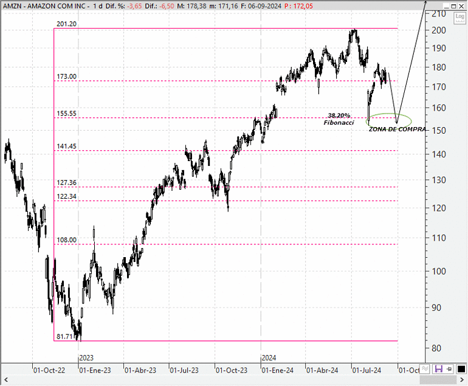
Task: Click the 141.45 Fibonacci level label
Action: point(66,146)
